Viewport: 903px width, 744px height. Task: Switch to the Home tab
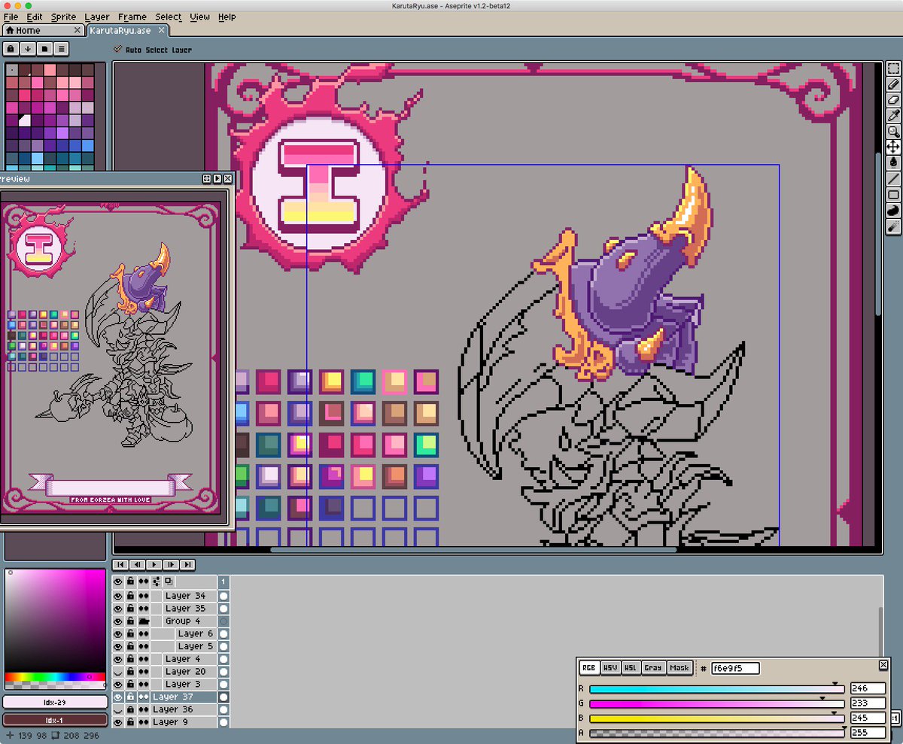click(x=42, y=30)
